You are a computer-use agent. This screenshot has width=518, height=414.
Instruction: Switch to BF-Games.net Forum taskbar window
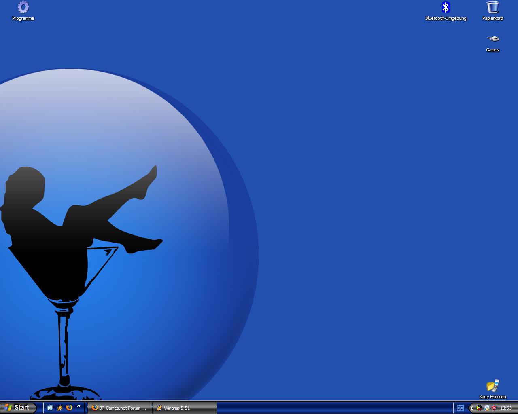(120, 408)
